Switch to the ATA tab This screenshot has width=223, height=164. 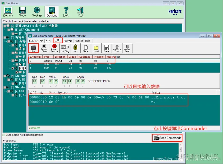48,41
